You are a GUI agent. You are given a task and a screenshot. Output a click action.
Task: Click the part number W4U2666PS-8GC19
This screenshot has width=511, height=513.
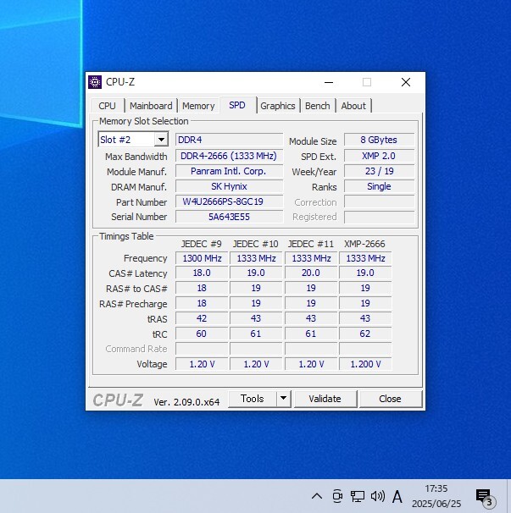pos(229,201)
